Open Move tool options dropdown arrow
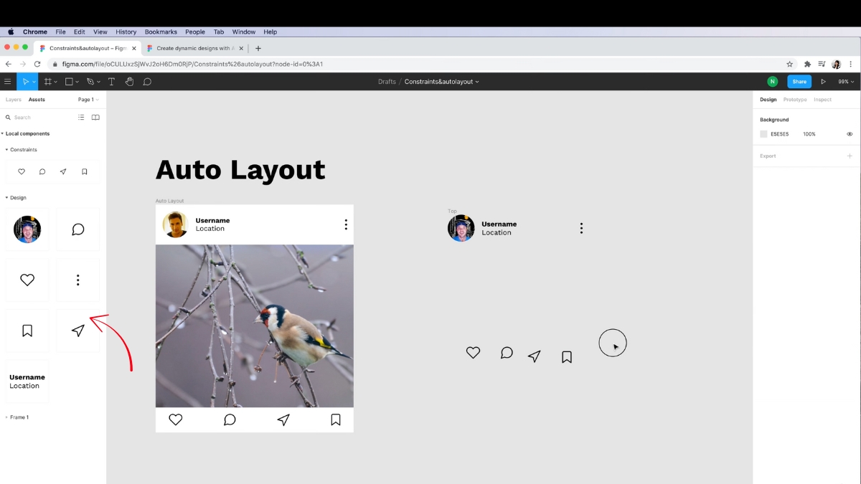 [34, 82]
